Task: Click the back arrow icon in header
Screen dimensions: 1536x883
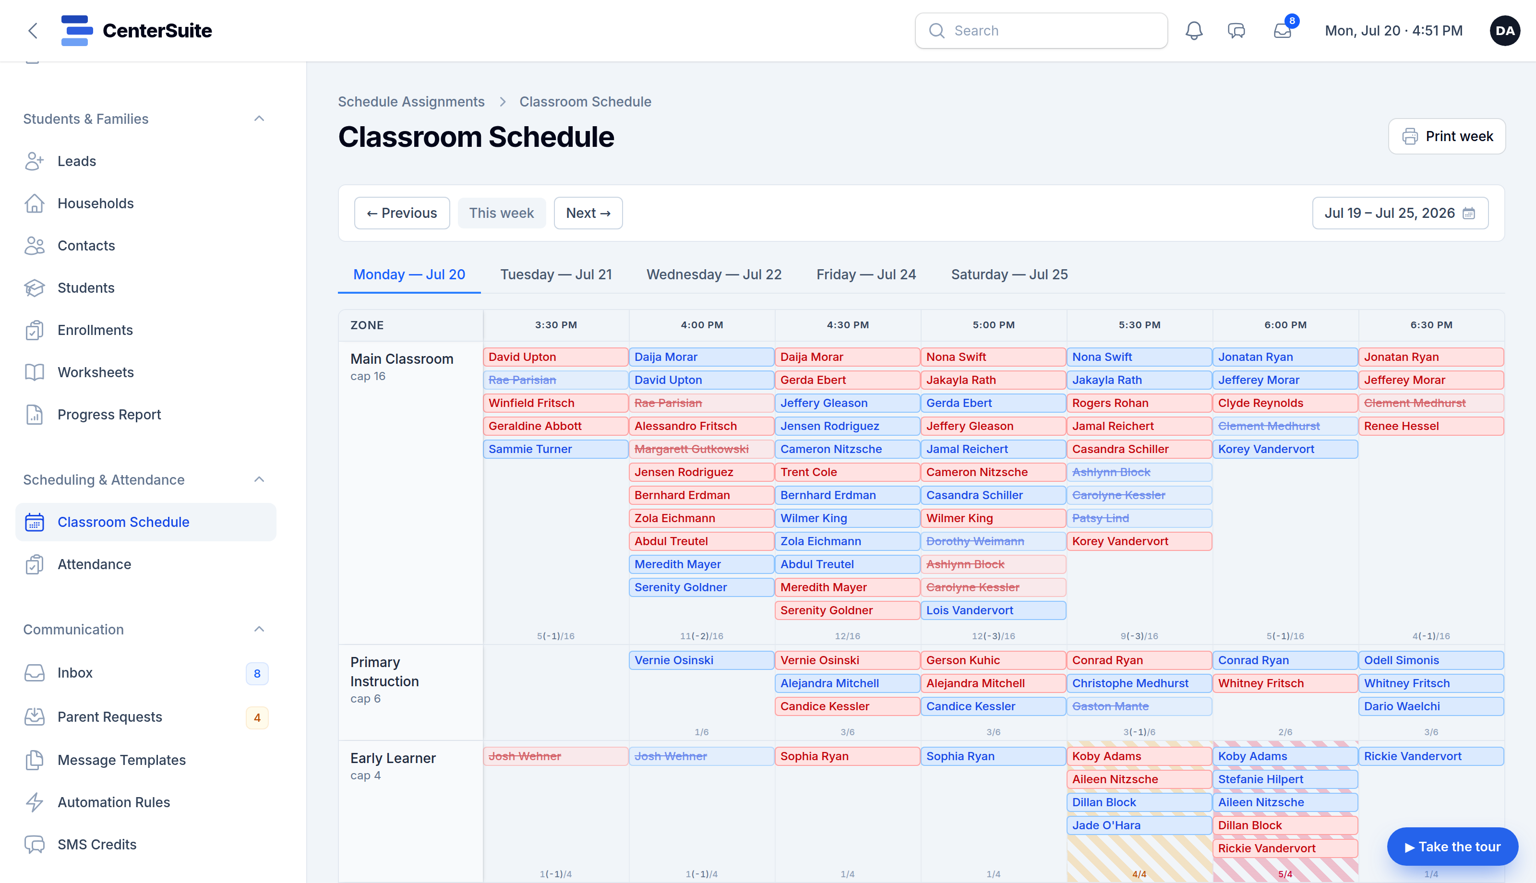Action: tap(33, 30)
